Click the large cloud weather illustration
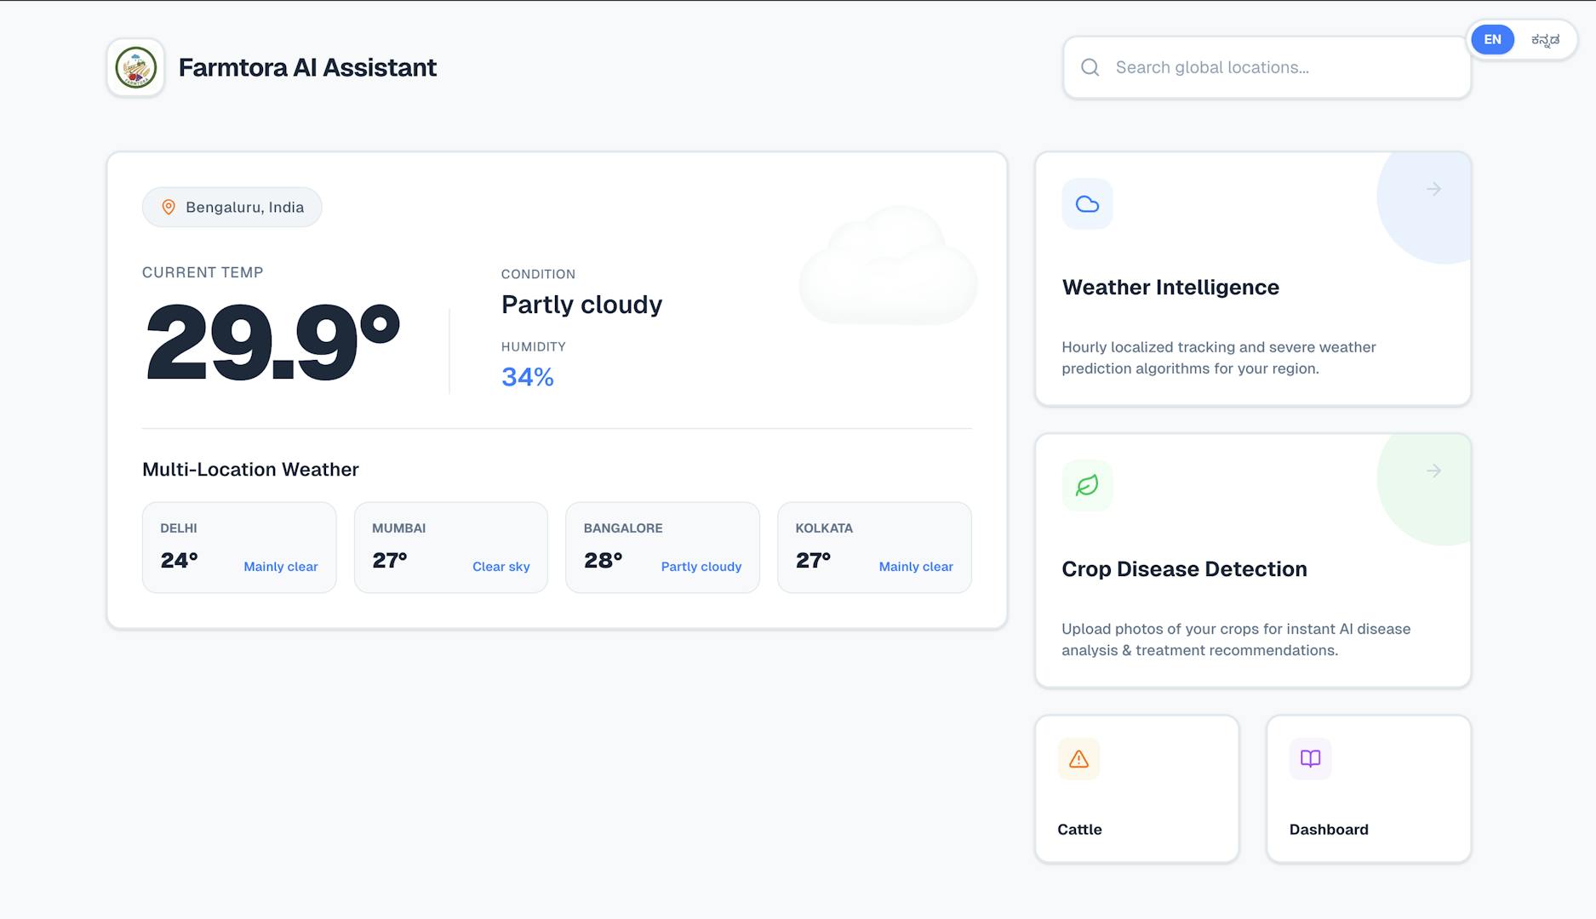 pyautogui.click(x=888, y=268)
